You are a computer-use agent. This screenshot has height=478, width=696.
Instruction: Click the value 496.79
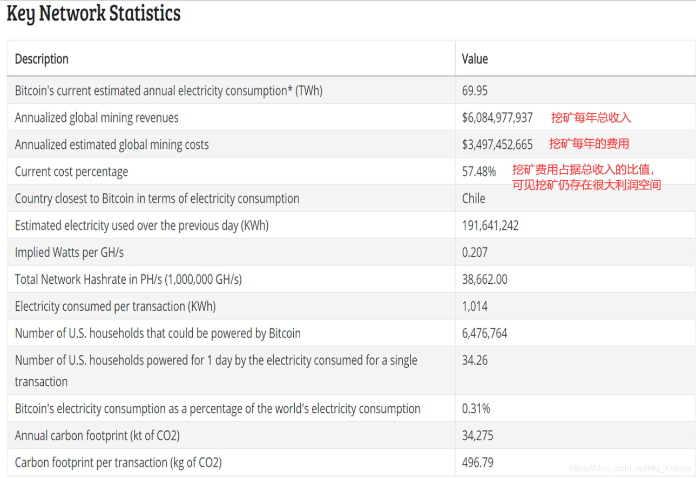(478, 462)
